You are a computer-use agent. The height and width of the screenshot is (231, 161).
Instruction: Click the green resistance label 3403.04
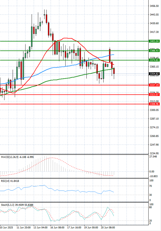(154, 41)
